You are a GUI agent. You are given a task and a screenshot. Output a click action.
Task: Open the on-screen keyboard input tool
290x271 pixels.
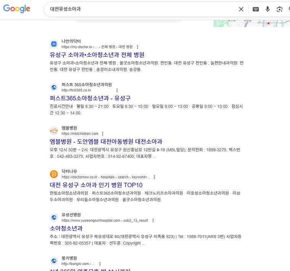tap(256, 9)
